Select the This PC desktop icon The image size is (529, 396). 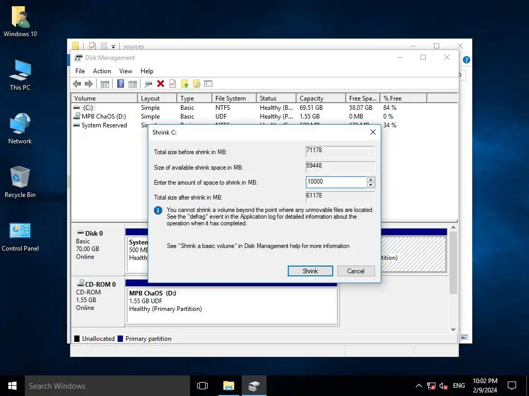pyautogui.click(x=20, y=75)
